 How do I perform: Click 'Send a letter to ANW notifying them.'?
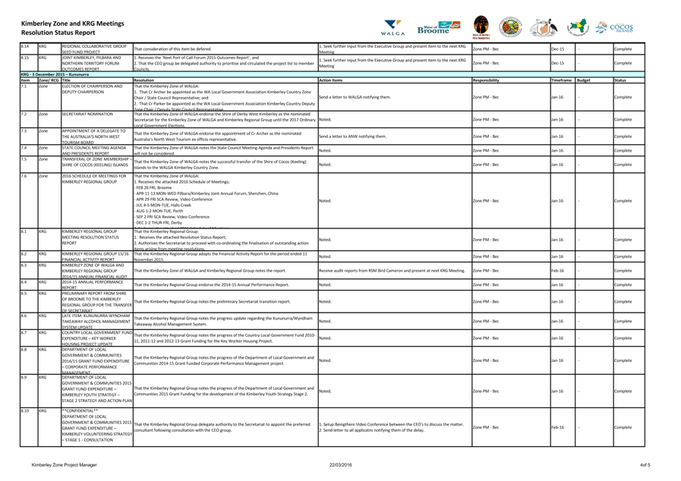pyautogui.click(x=353, y=137)
